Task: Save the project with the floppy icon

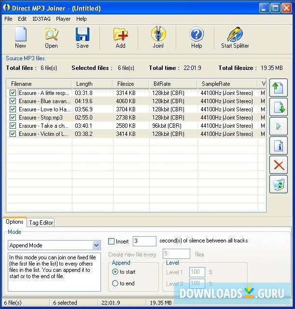Action: pyautogui.click(x=83, y=38)
